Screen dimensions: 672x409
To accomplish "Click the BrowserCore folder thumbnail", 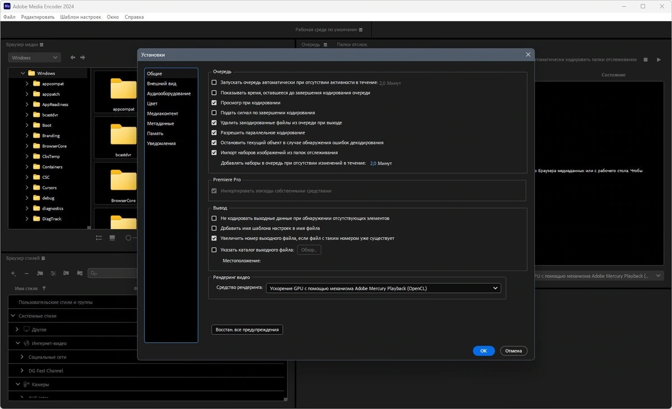I will point(123,181).
